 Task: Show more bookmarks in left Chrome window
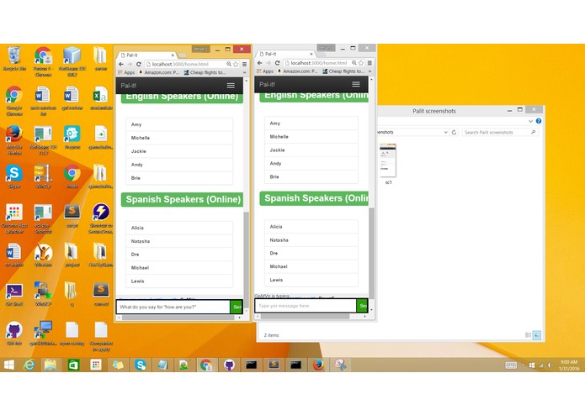244,72
